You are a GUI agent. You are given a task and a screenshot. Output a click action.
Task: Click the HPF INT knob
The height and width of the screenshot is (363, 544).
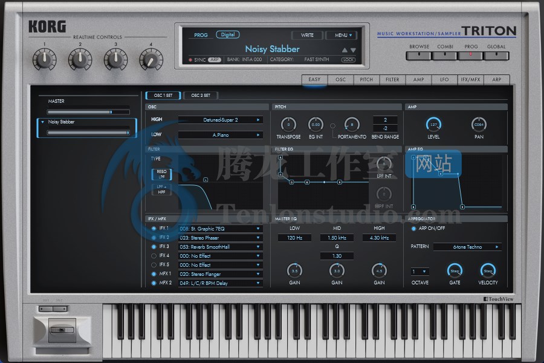(x=384, y=194)
